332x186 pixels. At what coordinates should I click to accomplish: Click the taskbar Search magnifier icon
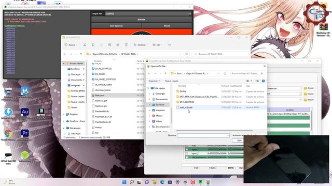tap(132, 182)
